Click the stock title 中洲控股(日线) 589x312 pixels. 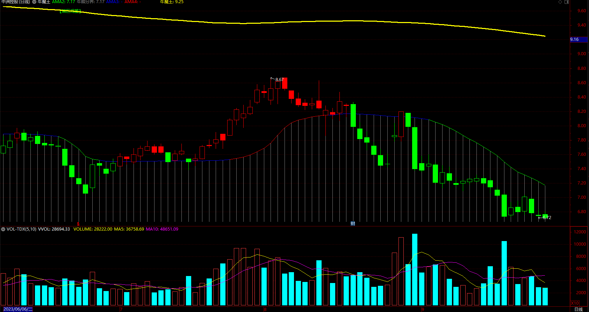15,2
